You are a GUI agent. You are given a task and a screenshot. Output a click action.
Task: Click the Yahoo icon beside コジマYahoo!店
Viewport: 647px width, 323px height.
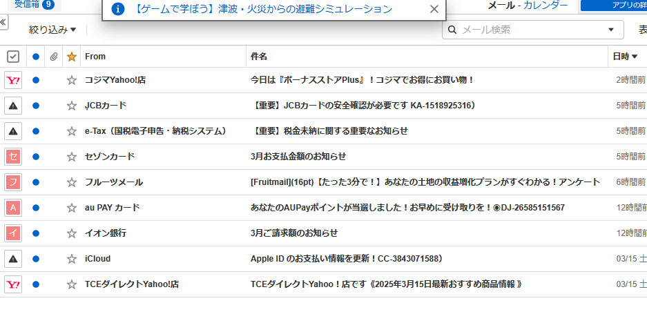point(13,80)
